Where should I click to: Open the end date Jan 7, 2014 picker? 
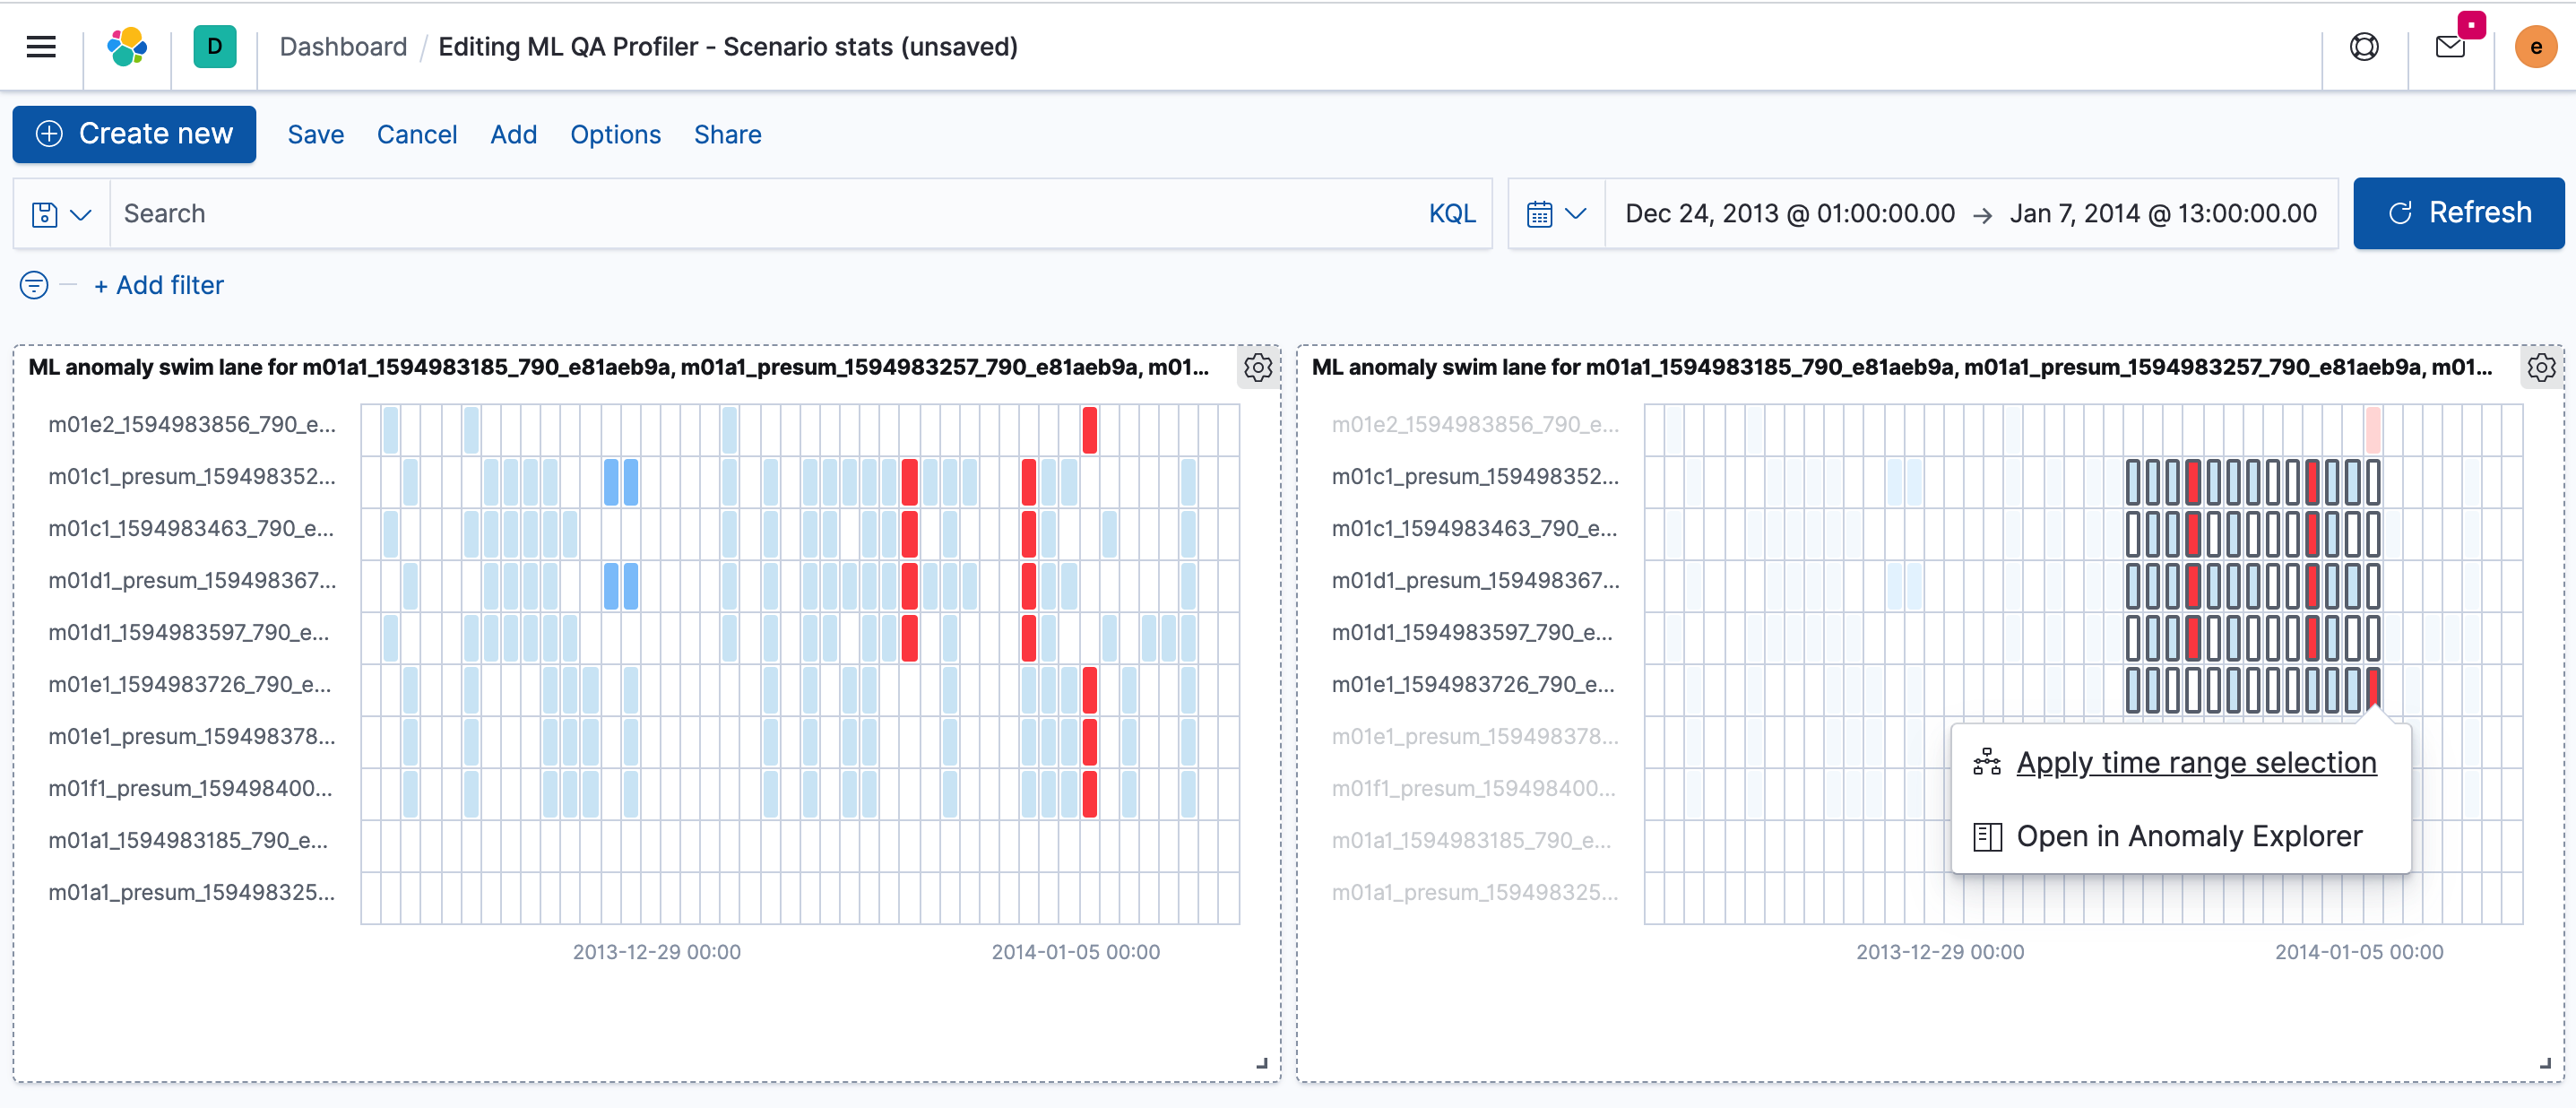pos(2162,214)
